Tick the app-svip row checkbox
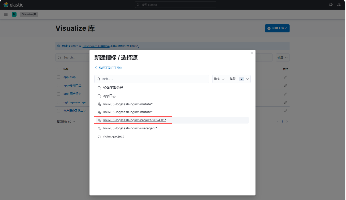The height and width of the screenshot is (200, 346). 59,77
